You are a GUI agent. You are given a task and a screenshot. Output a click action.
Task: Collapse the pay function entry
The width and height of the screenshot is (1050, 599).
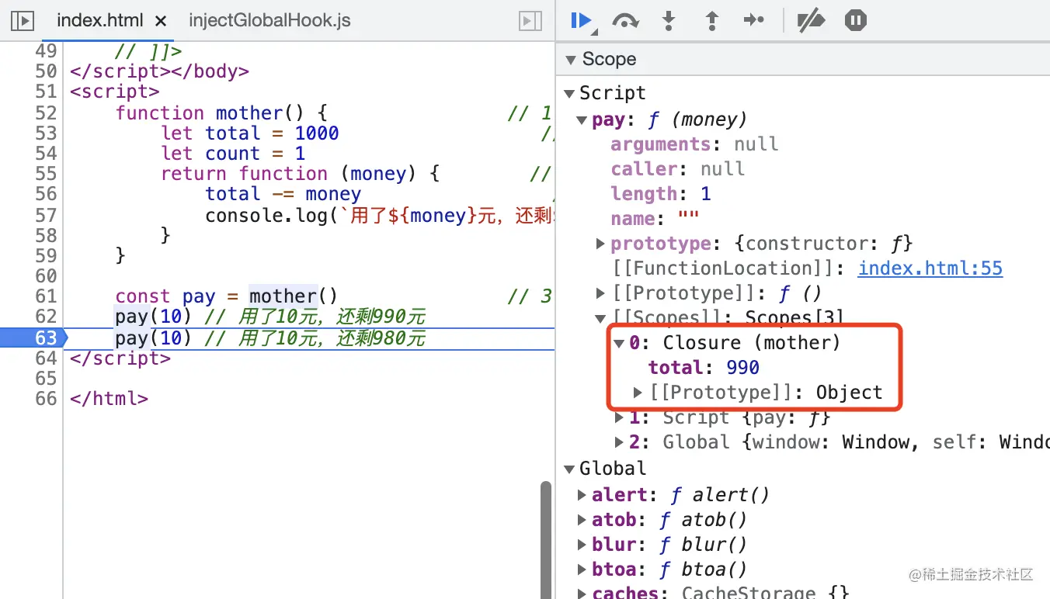pos(582,120)
